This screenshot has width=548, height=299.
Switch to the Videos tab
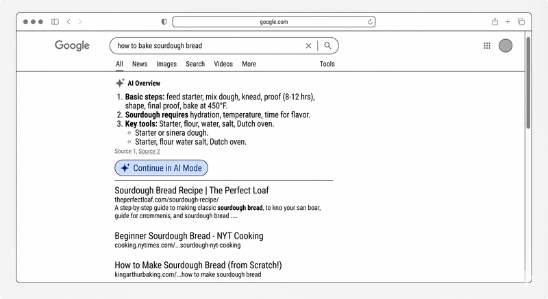pos(223,64)
